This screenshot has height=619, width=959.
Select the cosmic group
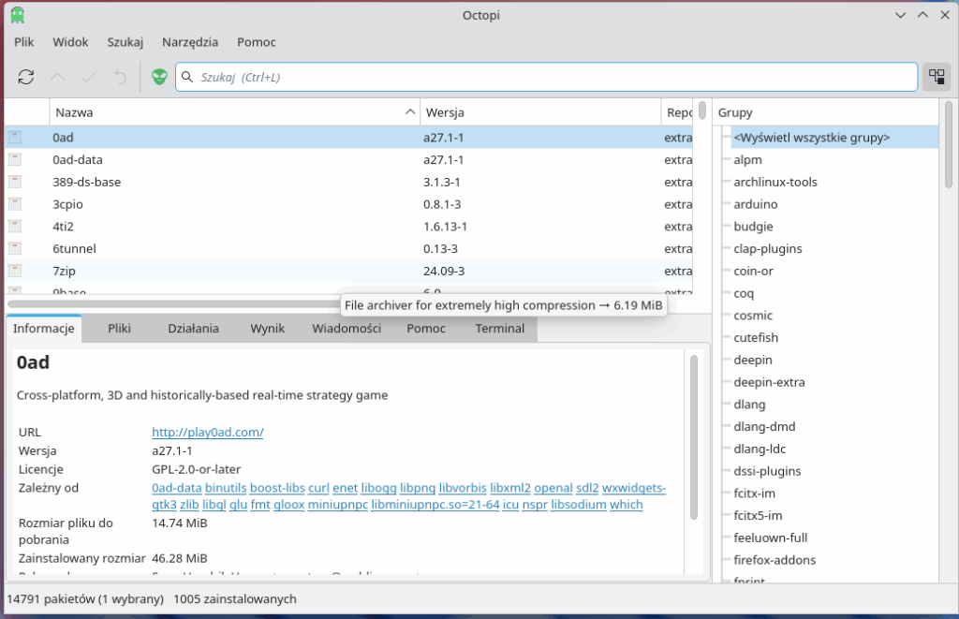tap(753, 316)
